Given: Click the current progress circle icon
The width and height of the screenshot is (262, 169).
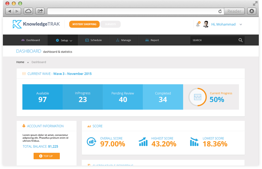Looking at the screenshot, I should [197, 97].
